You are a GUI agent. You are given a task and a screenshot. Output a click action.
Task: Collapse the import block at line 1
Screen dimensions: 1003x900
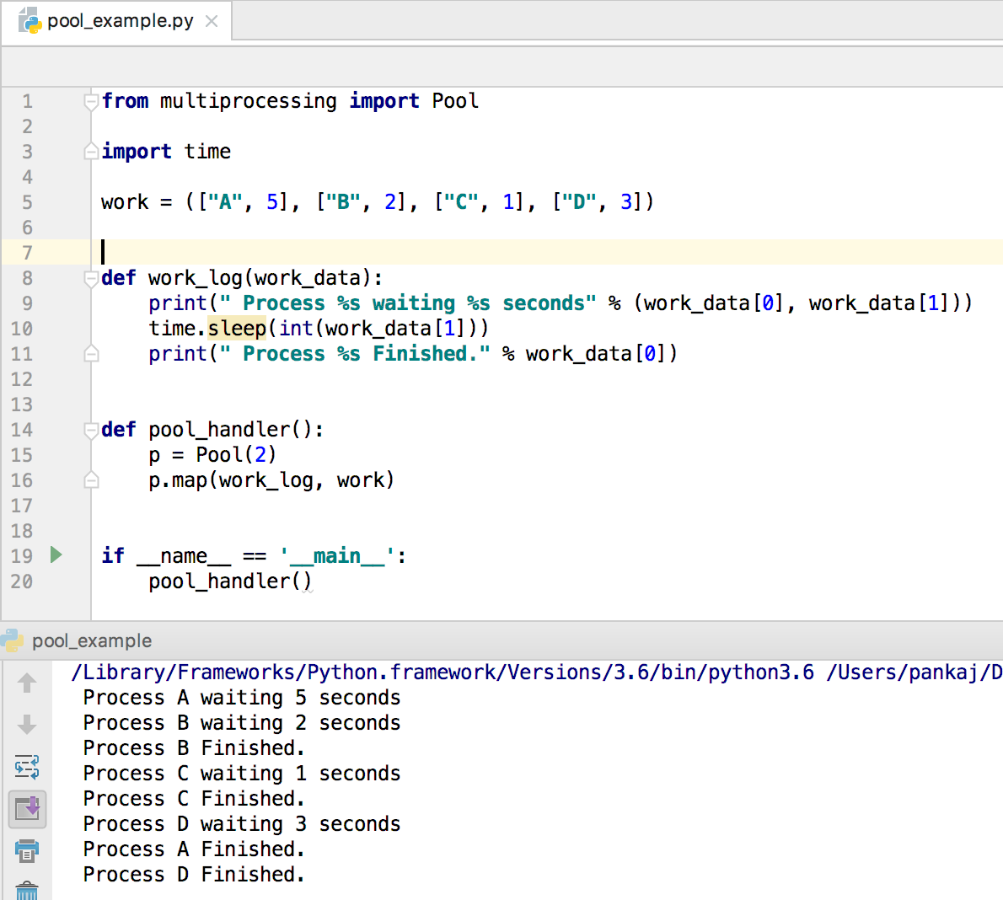pos(90,100)
